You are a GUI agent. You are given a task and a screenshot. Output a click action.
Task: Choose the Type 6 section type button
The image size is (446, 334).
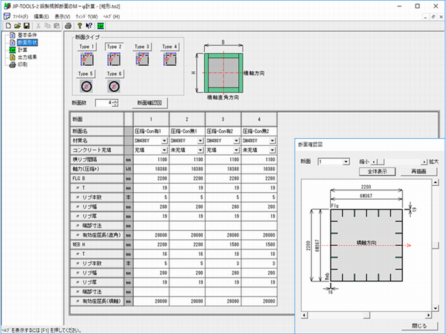[115, 74]
